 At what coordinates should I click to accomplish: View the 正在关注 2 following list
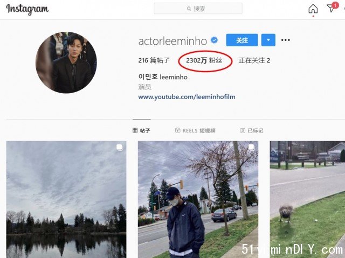coord(254,60)
